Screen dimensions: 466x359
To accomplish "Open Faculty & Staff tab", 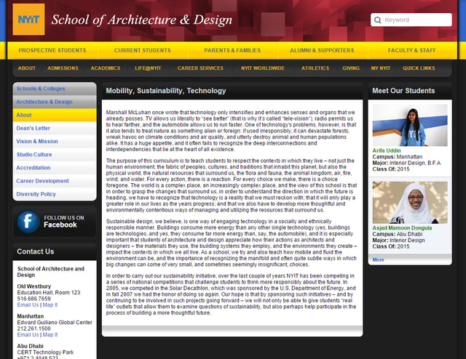I will 412,50.
